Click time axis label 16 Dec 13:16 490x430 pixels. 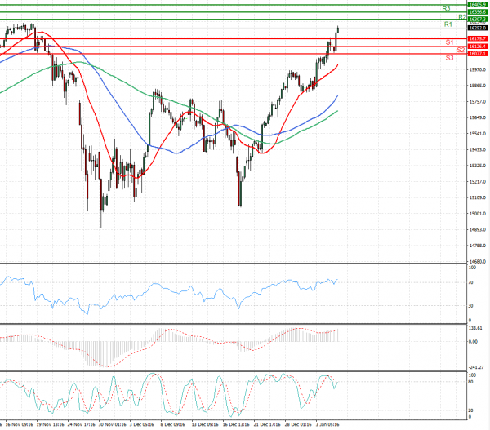(236, 424)
